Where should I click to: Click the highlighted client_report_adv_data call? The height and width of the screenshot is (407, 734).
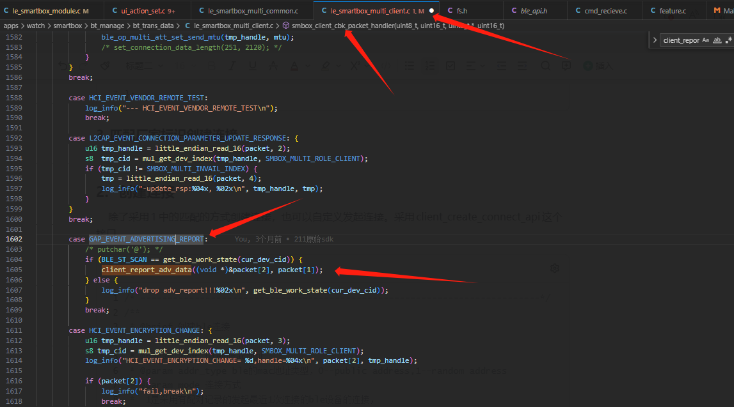147,270
